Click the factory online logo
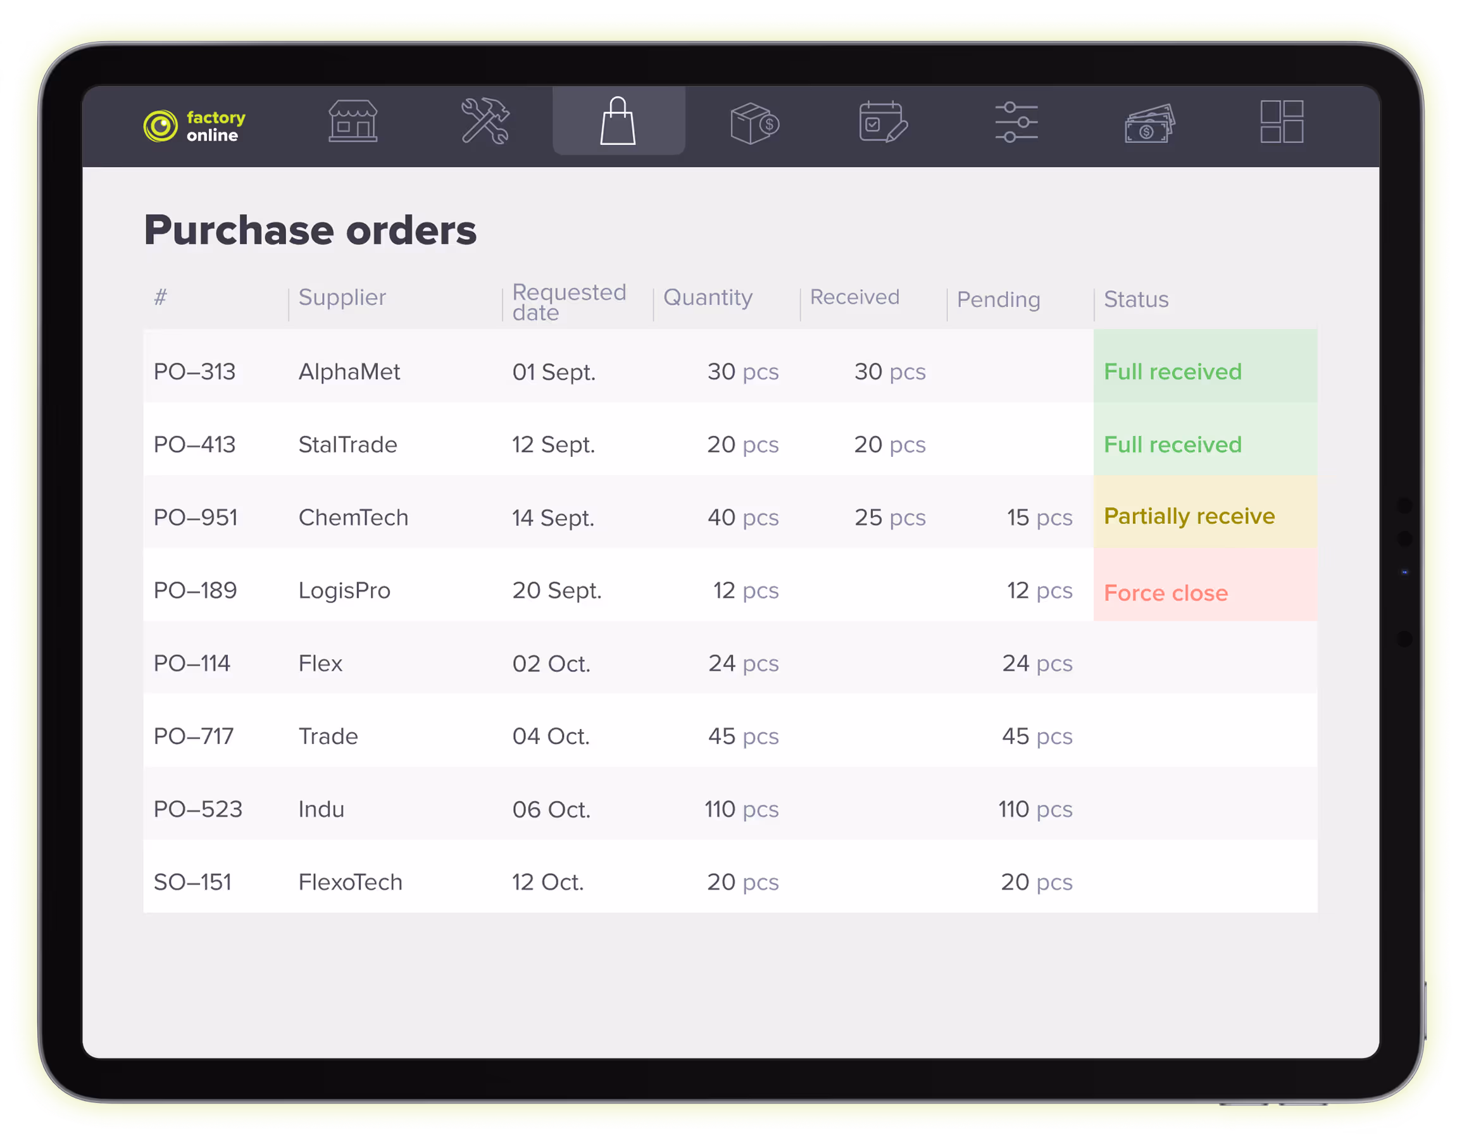The height and width of the screenshot is (1144, 1462). click(194, 125)
